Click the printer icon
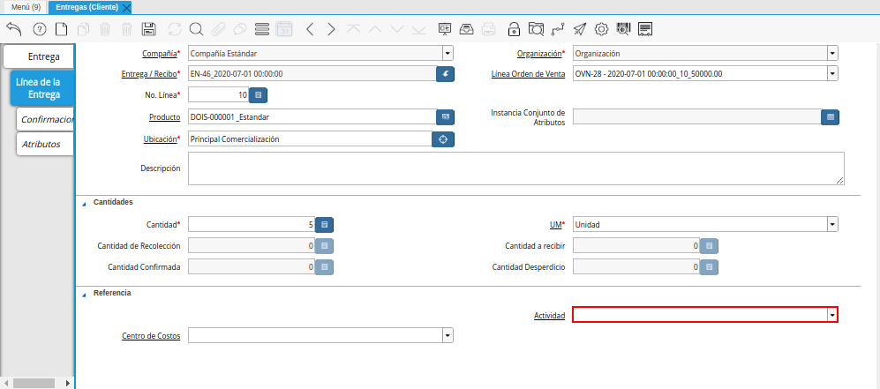This screenshot has height=389, width=880. [489, 29]
